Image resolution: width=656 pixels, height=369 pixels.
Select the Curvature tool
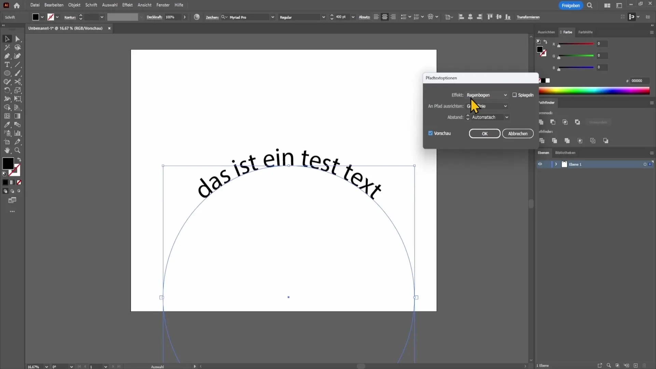pyautogui.click(x=18, y=56)
